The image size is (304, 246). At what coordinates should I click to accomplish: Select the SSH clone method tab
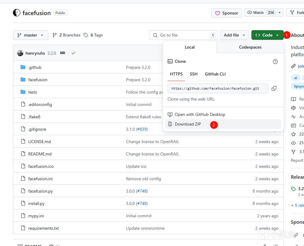coord(193,74)
